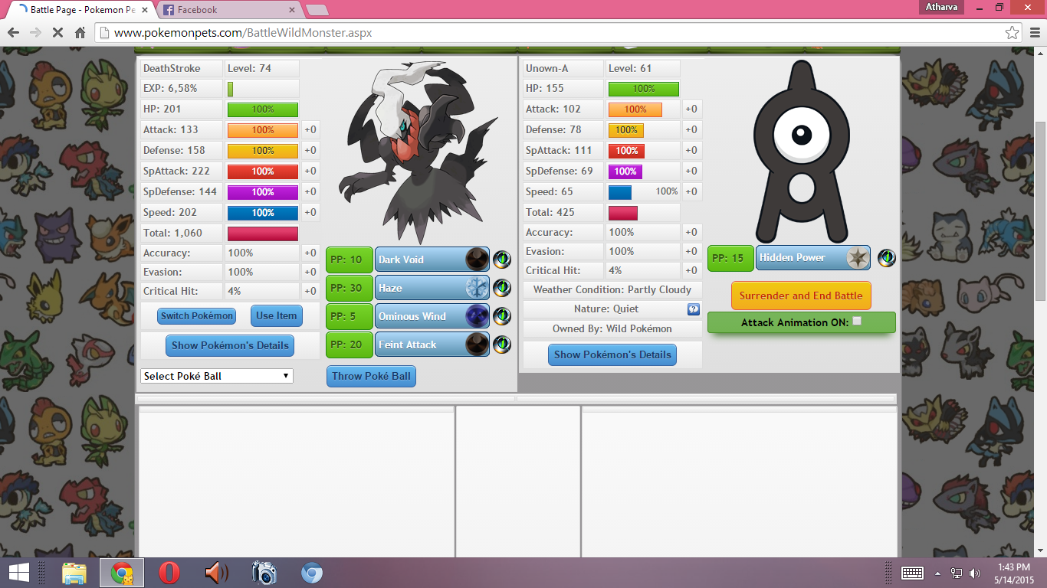The image size is (1047, 588).
Task: Stop page loading with the X icon
Action: coord(57,33)
